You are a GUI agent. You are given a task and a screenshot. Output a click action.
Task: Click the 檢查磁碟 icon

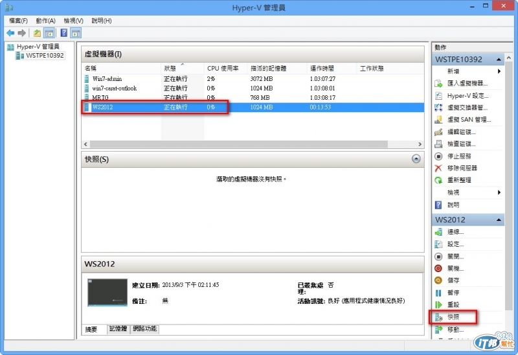pyautogui.click(x=438, y=144)
